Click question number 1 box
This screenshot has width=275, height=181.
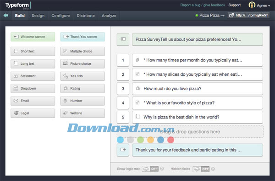pyautogui.click(x=123, y=60)
